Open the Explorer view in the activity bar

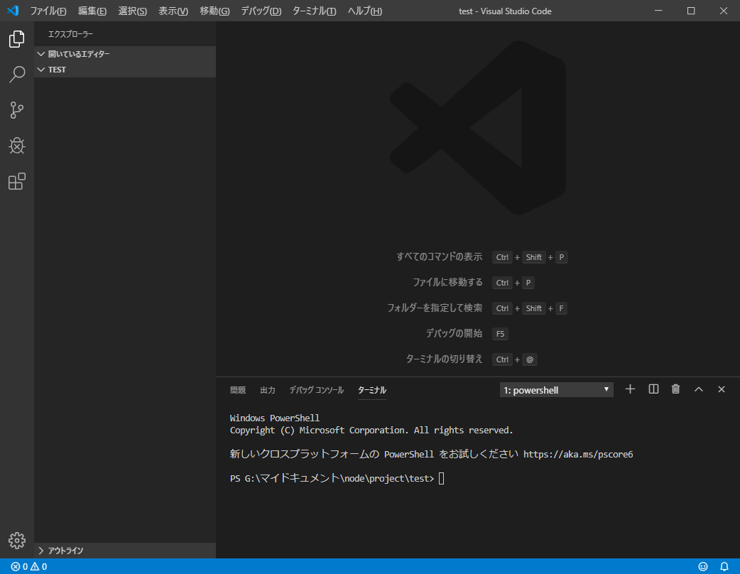[17, 38]
